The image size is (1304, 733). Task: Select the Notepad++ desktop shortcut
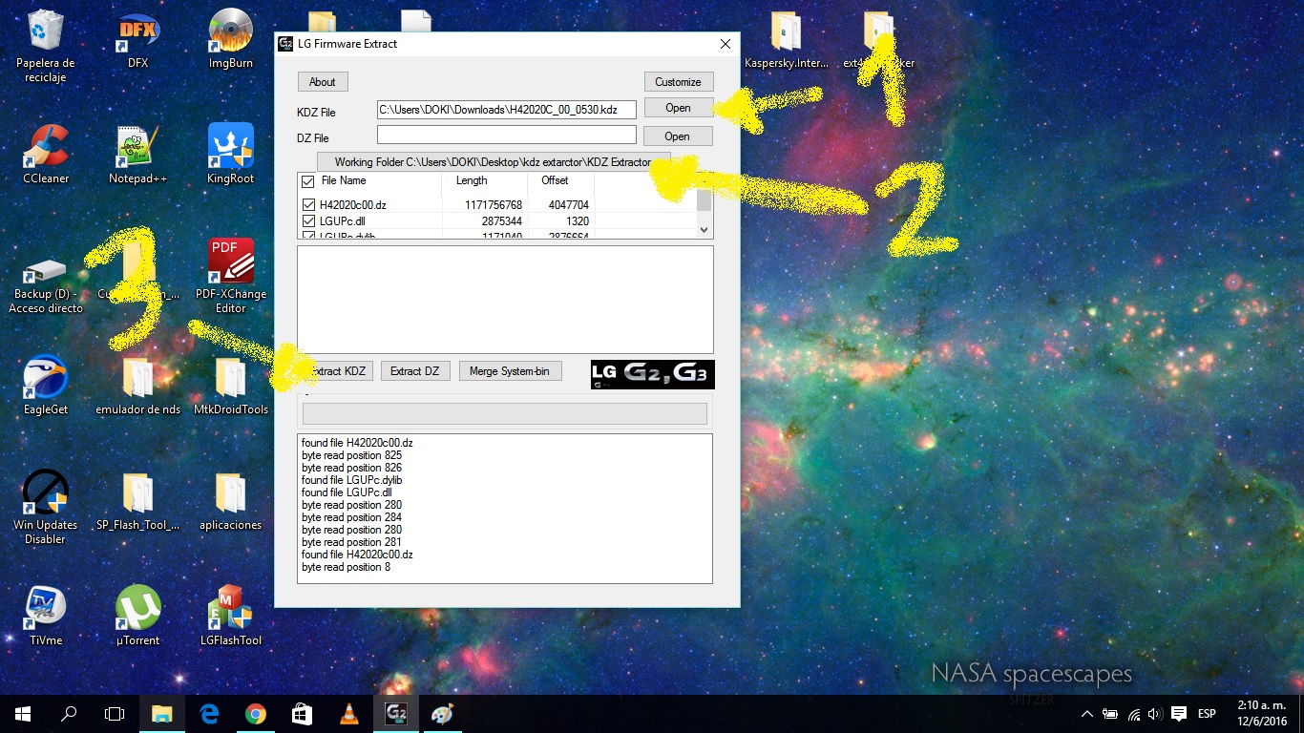coord(137,155)
